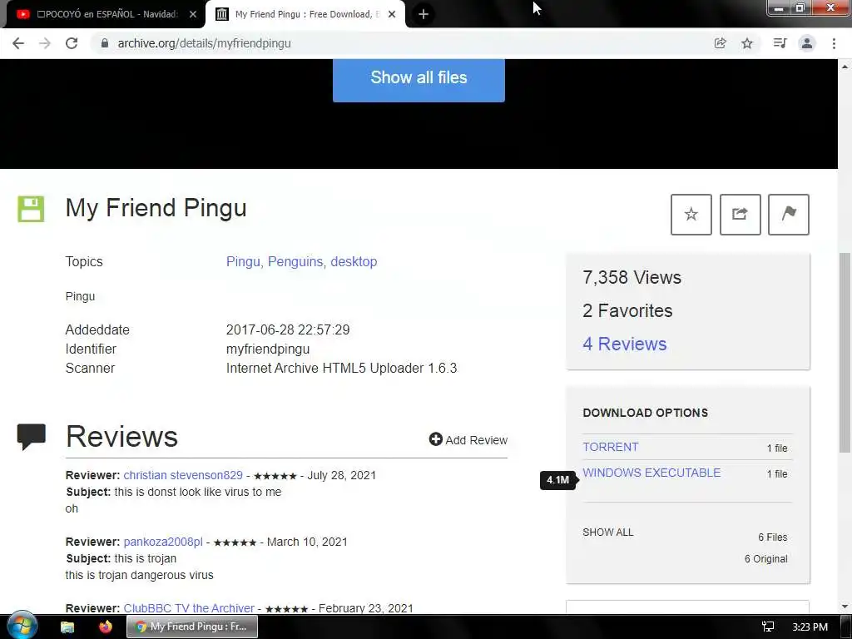Click scrollbar down arrow
The image size is (852, 639).
845,607
